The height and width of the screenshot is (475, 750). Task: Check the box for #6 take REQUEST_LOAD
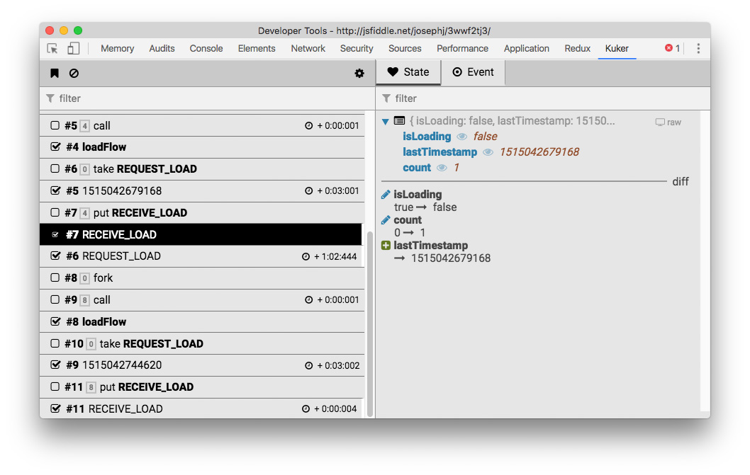coord(55,168)
